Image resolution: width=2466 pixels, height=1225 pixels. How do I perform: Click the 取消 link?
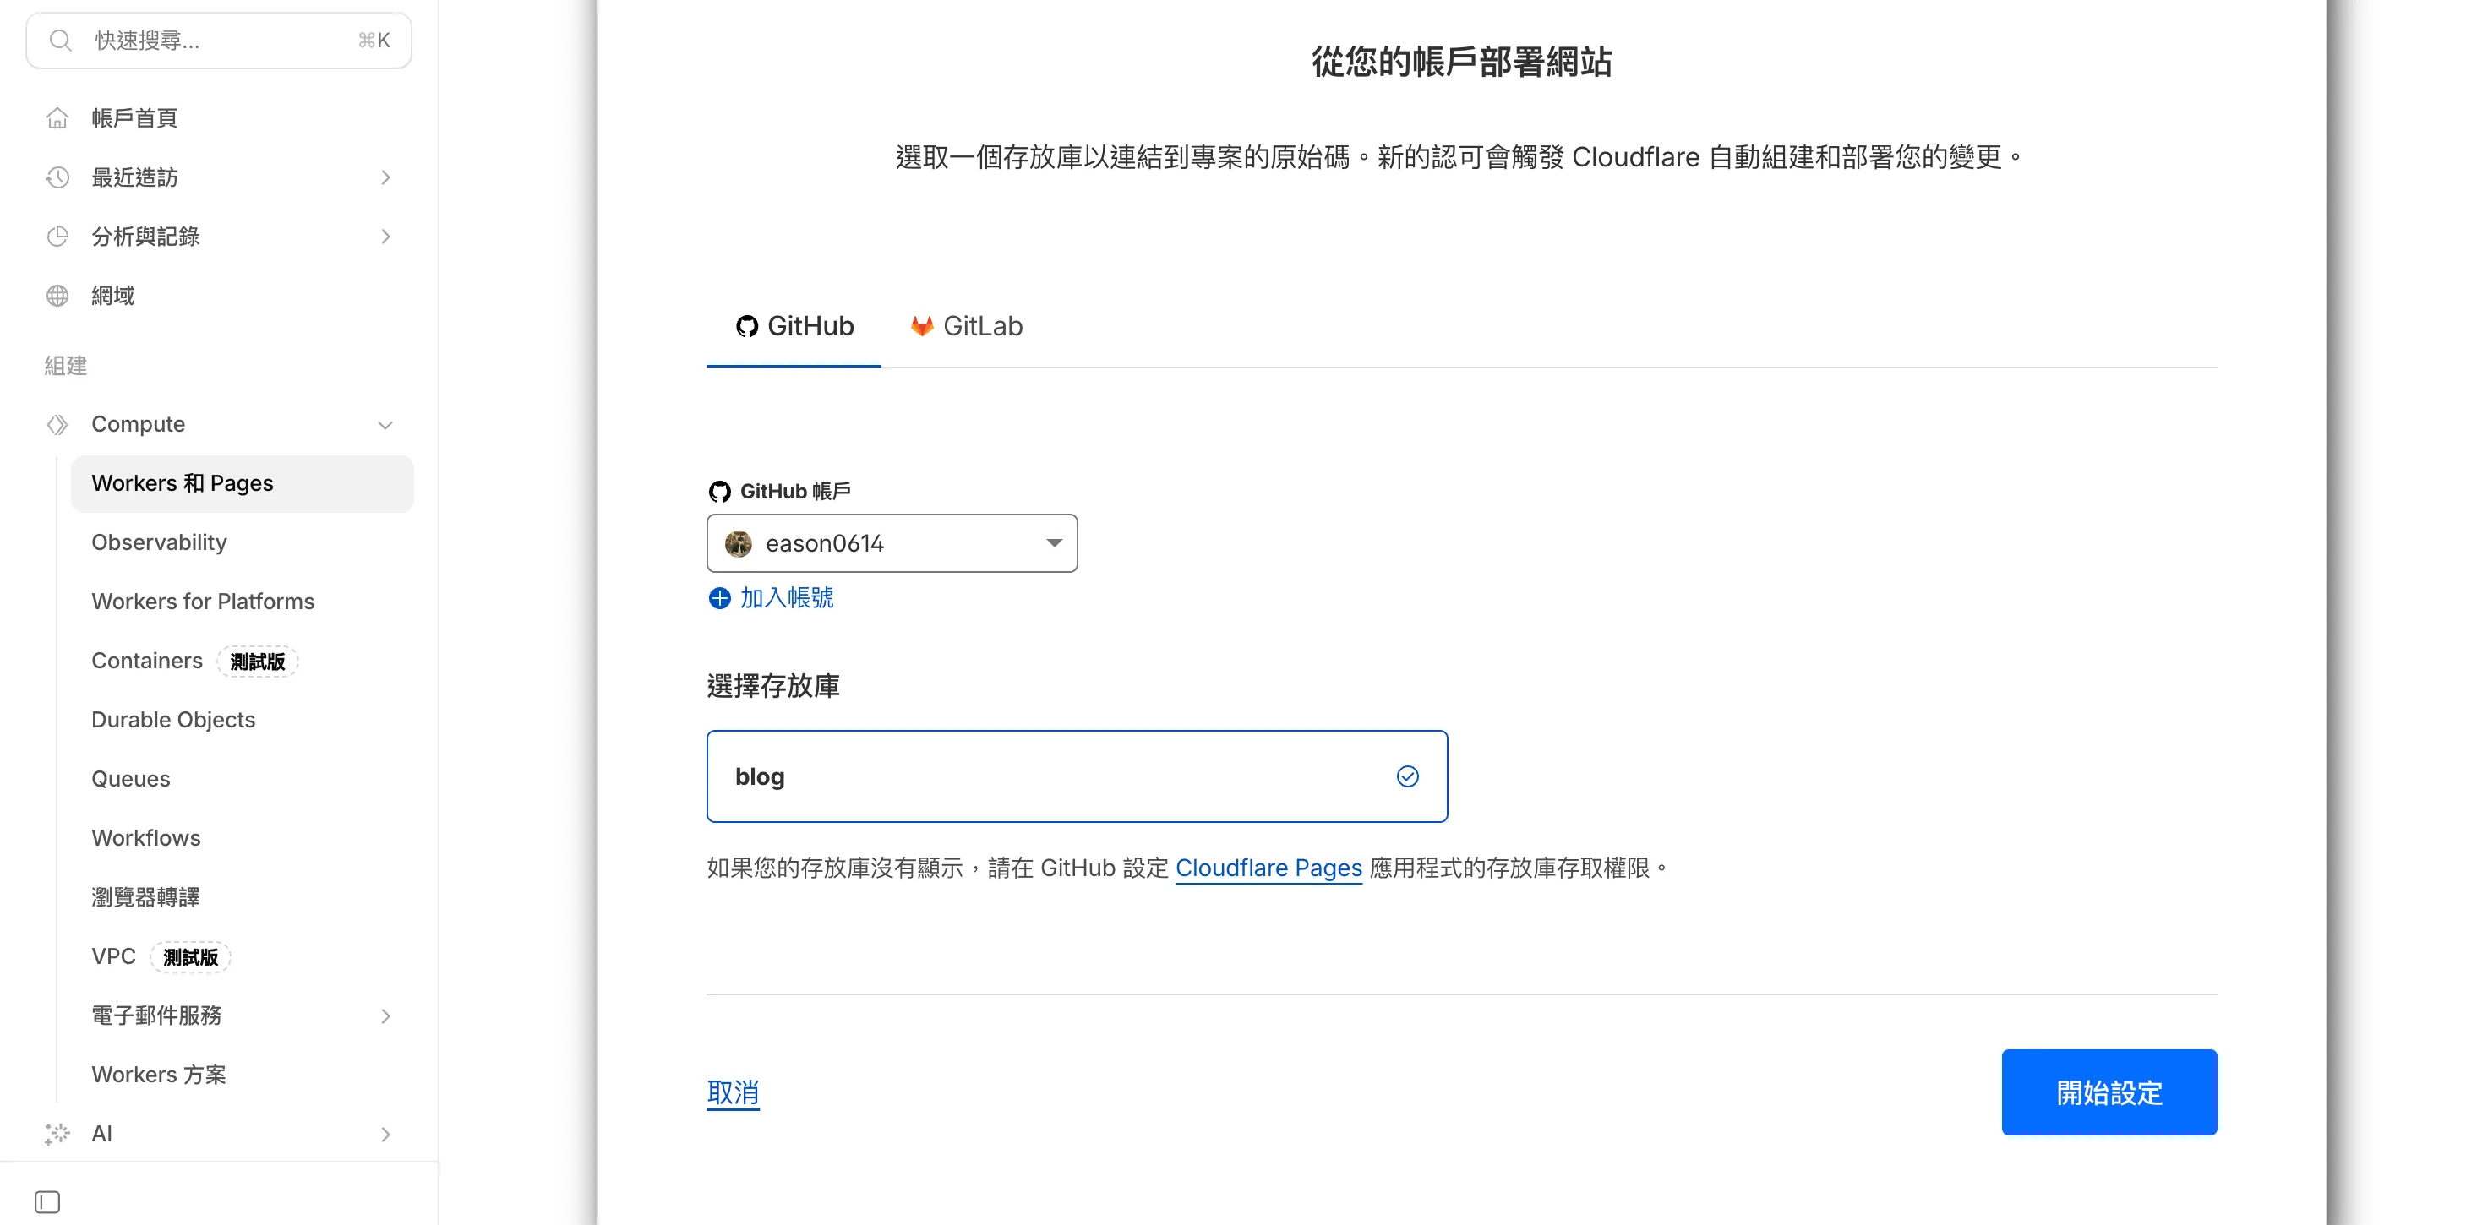[733, 1092]
